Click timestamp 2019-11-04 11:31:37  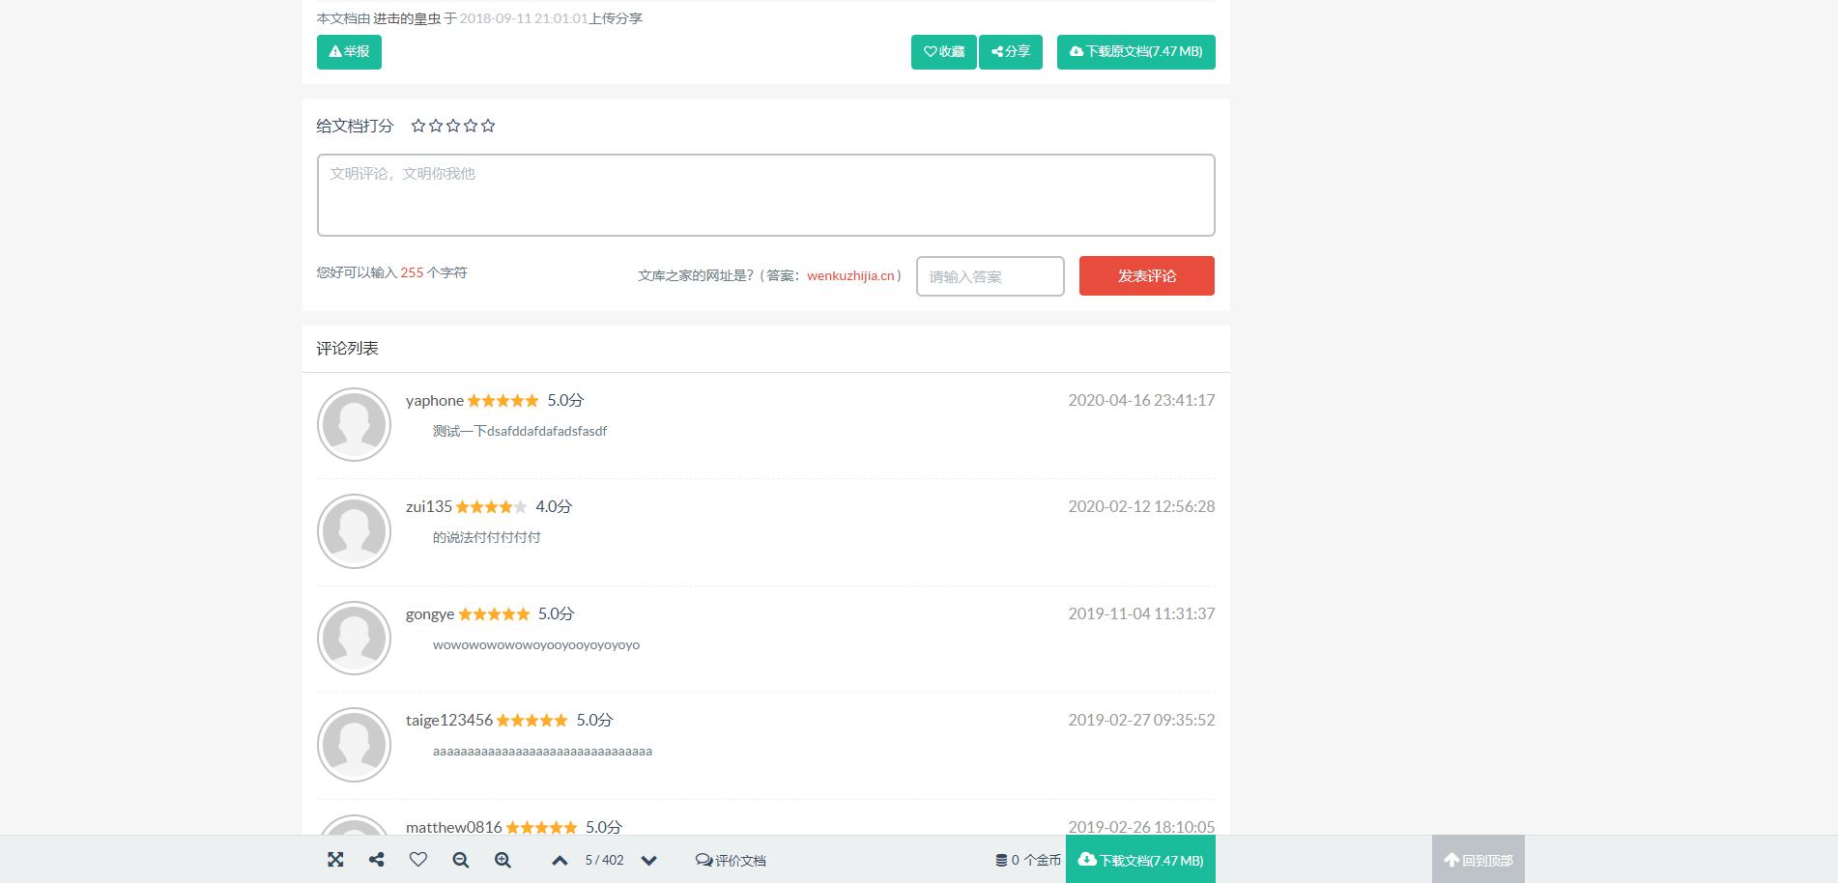1141,613
